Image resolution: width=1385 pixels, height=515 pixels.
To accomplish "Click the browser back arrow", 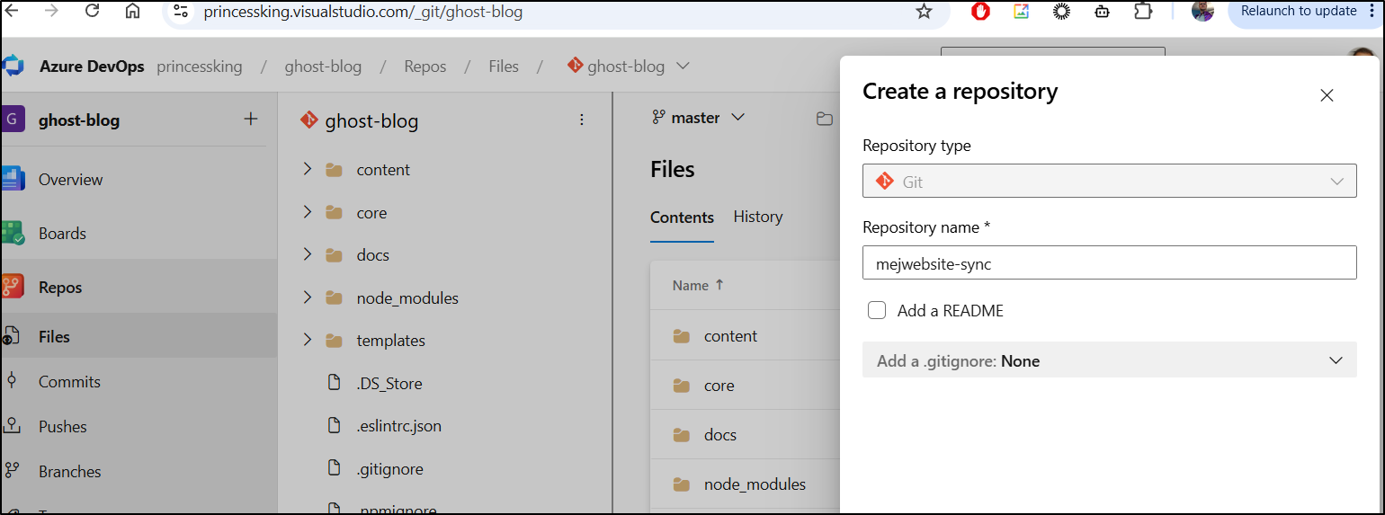I will pyautogui.click(x=12, y=11).
